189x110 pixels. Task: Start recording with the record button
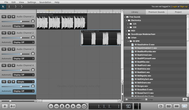point(67,106)
